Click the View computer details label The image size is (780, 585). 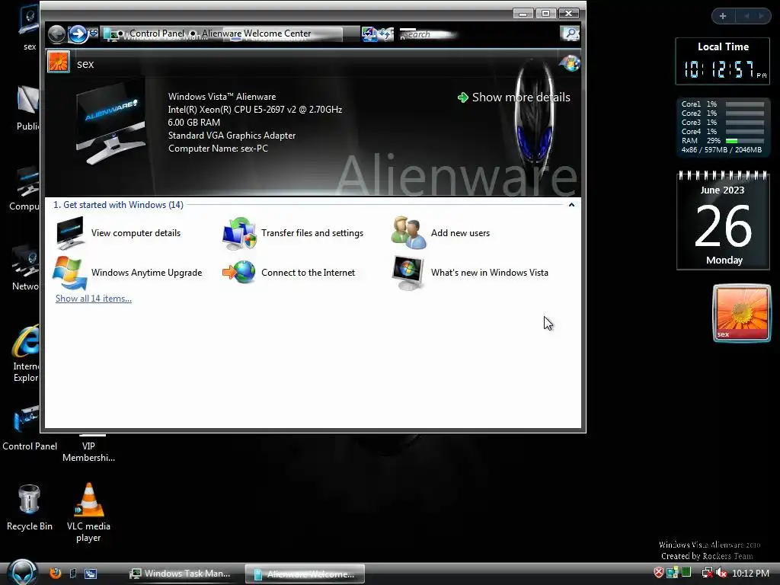click(x=136, y=233)
